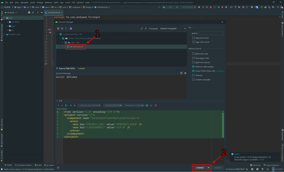
Task: Click the Show Diff icon in Commit Changes
Action: click(58, 29)
